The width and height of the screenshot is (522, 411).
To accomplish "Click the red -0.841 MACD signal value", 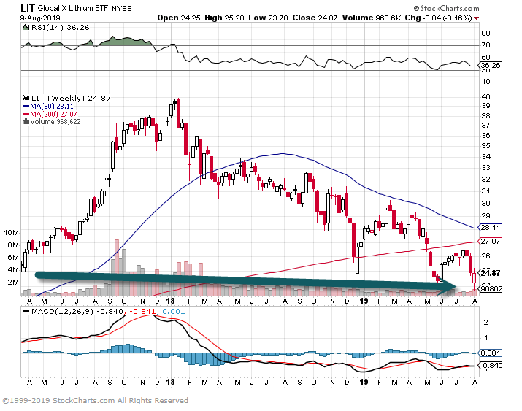I will 142,312.
